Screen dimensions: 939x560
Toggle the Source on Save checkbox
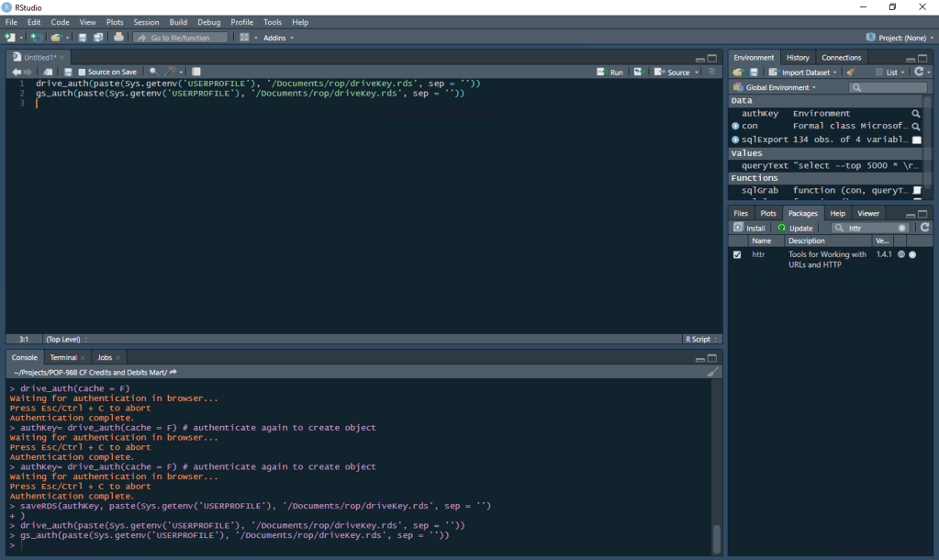[x=82, y=72]
